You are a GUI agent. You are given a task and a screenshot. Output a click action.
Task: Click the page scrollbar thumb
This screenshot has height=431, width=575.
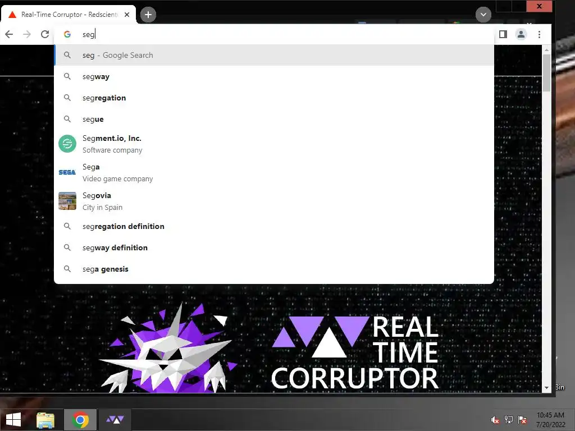click(x=547, y=73)
